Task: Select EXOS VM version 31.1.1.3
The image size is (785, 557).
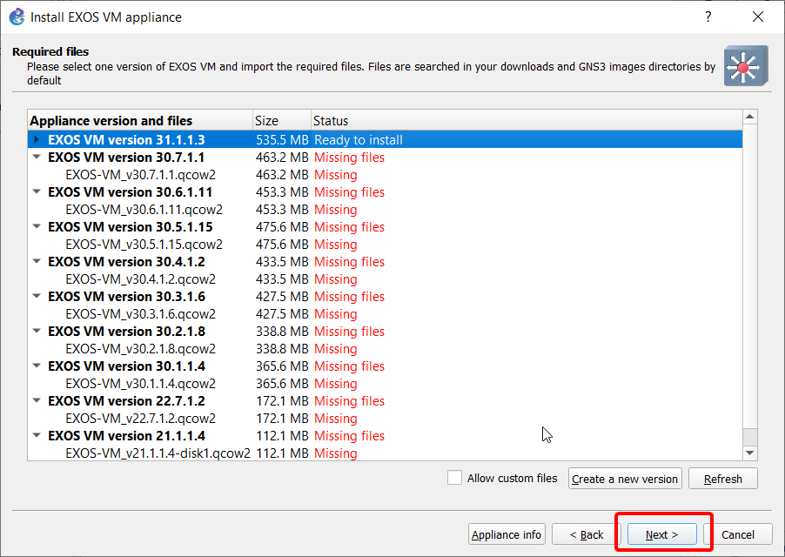Action: point(126,139)
